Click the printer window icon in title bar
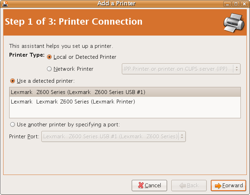This screenshot has width=250, height=195. click(5, 4)
